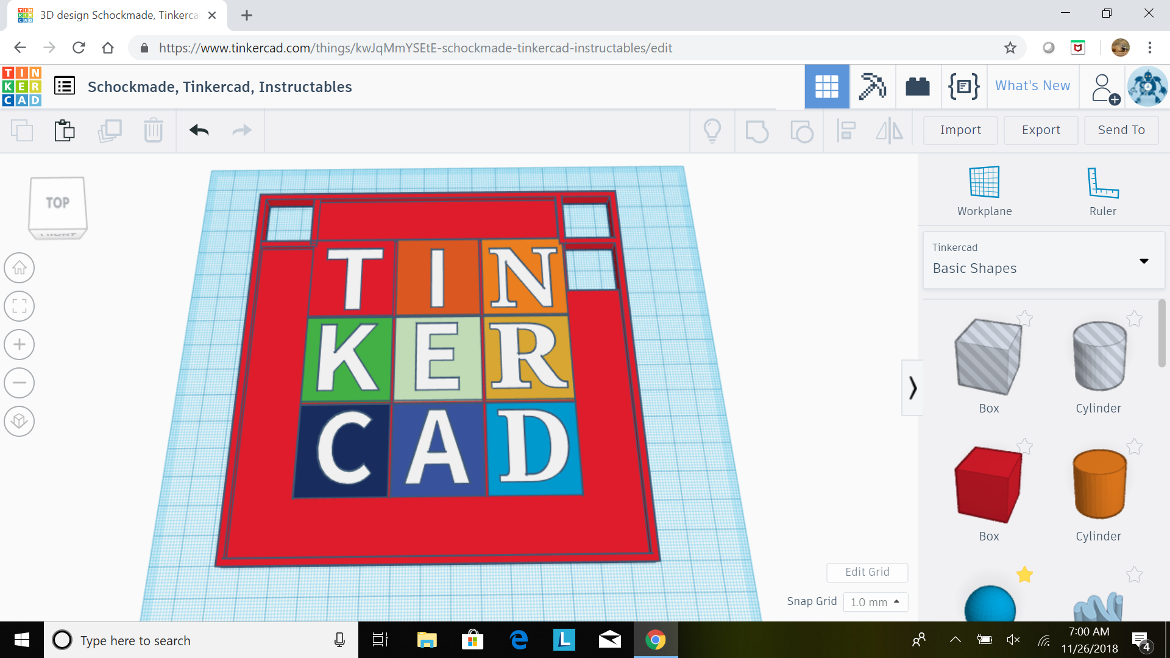Select the orange Cylinder shape
1170x658 pixels.
pyautogui.click(x=1099, y=484)
